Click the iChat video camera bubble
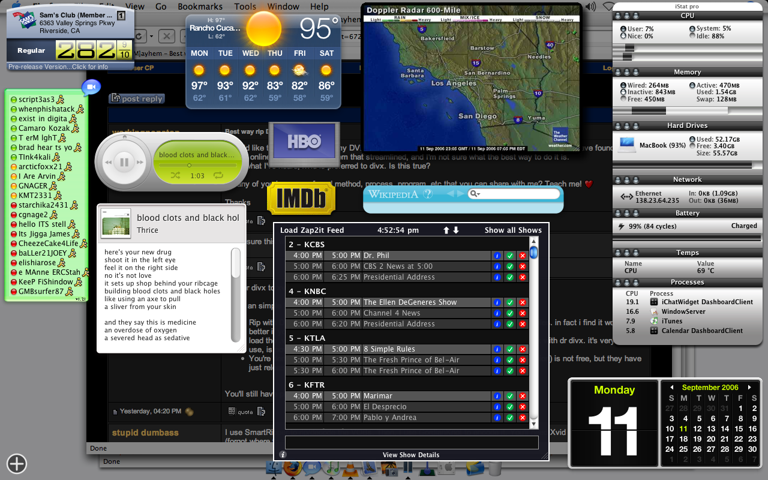 [91, 88]
